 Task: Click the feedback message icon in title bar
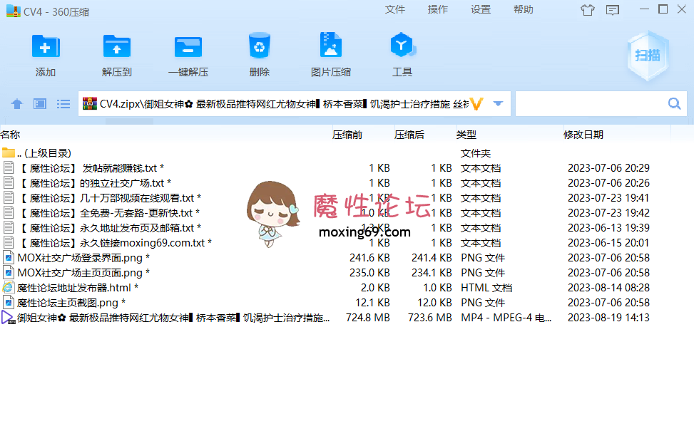[x=613, y=10]
